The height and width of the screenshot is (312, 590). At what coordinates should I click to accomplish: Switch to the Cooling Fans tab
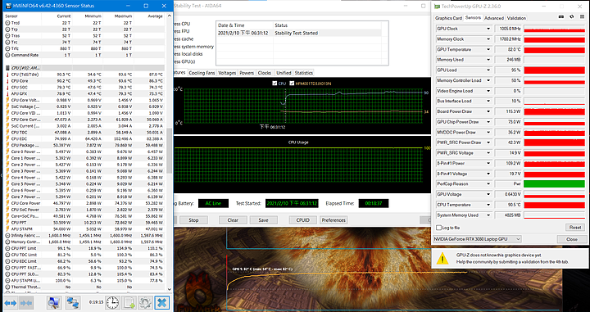[202, 73]
